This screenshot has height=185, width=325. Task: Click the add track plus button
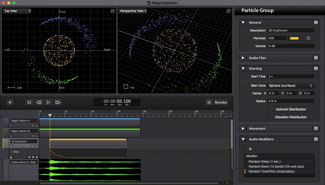coord(10,102)
